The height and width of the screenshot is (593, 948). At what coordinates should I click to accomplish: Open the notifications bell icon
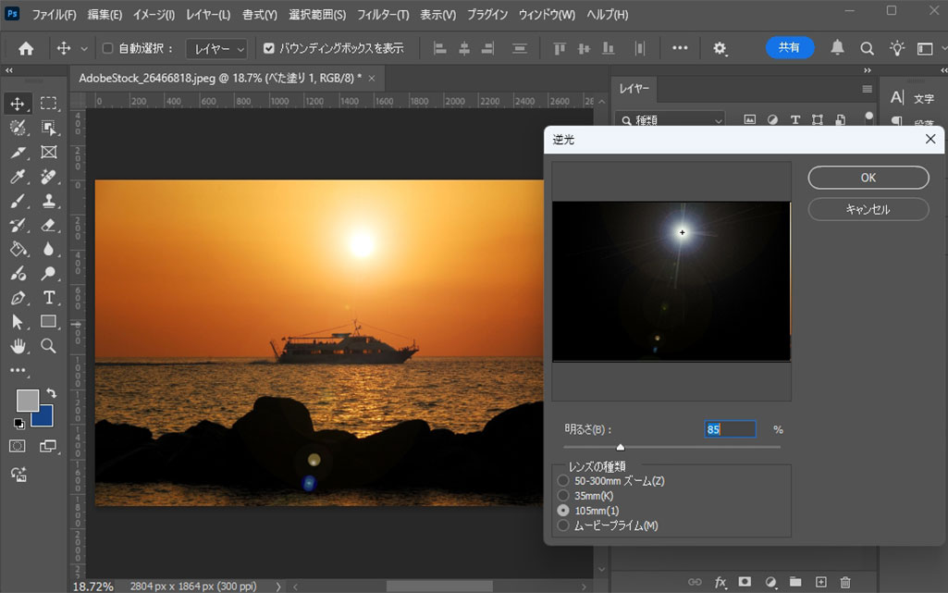click(x=837, y=48)
